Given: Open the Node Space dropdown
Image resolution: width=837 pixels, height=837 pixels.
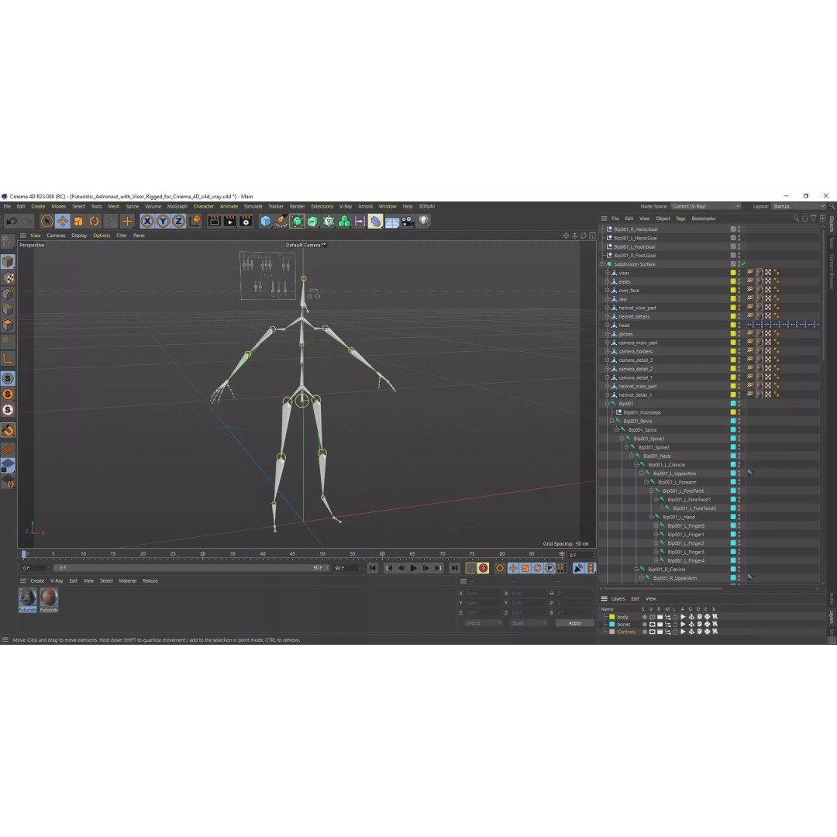Looking at the screenshot, I should [x=706, y=207].
